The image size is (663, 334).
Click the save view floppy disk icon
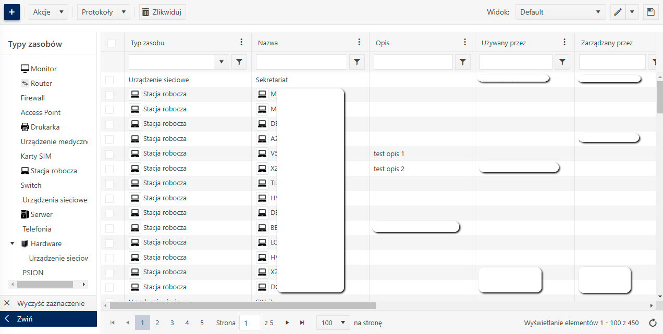pyautogui.click(x=650, y=12)
